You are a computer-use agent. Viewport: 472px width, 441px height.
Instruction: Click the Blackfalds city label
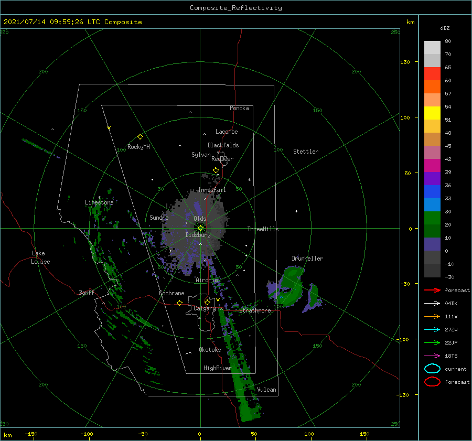(223, 145)
